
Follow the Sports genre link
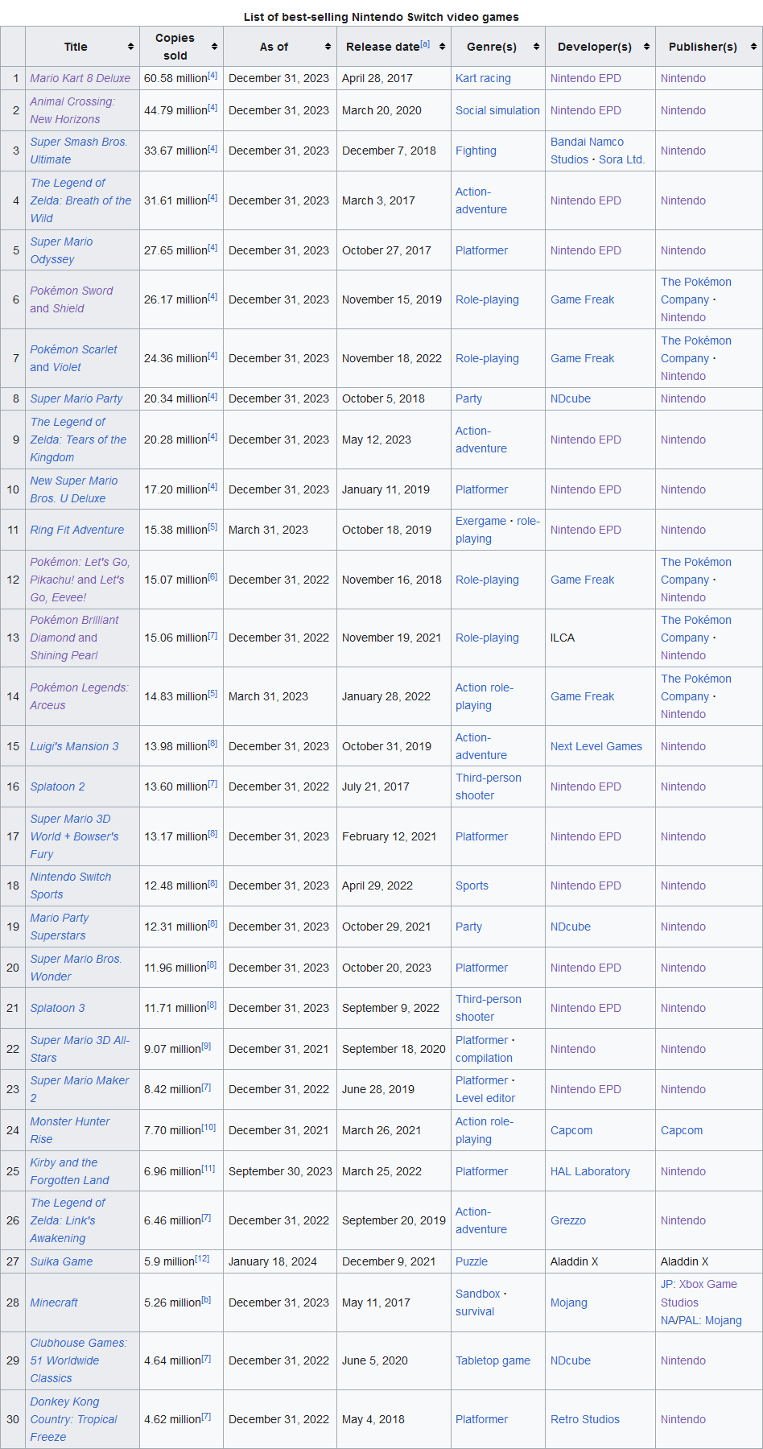point(472,885)
